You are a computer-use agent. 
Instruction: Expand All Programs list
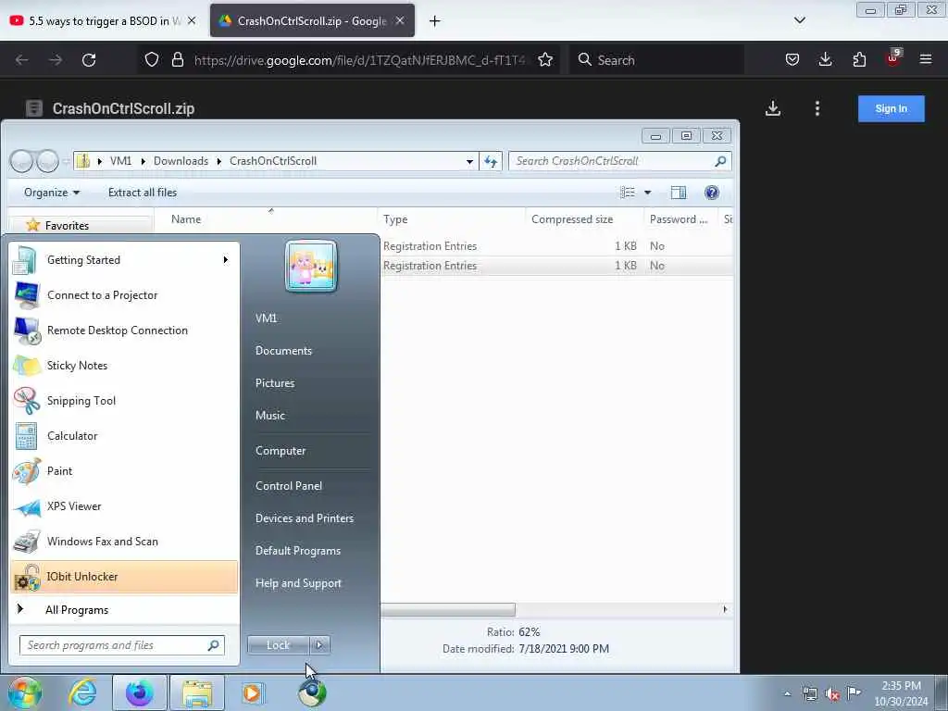click(77, 610)
